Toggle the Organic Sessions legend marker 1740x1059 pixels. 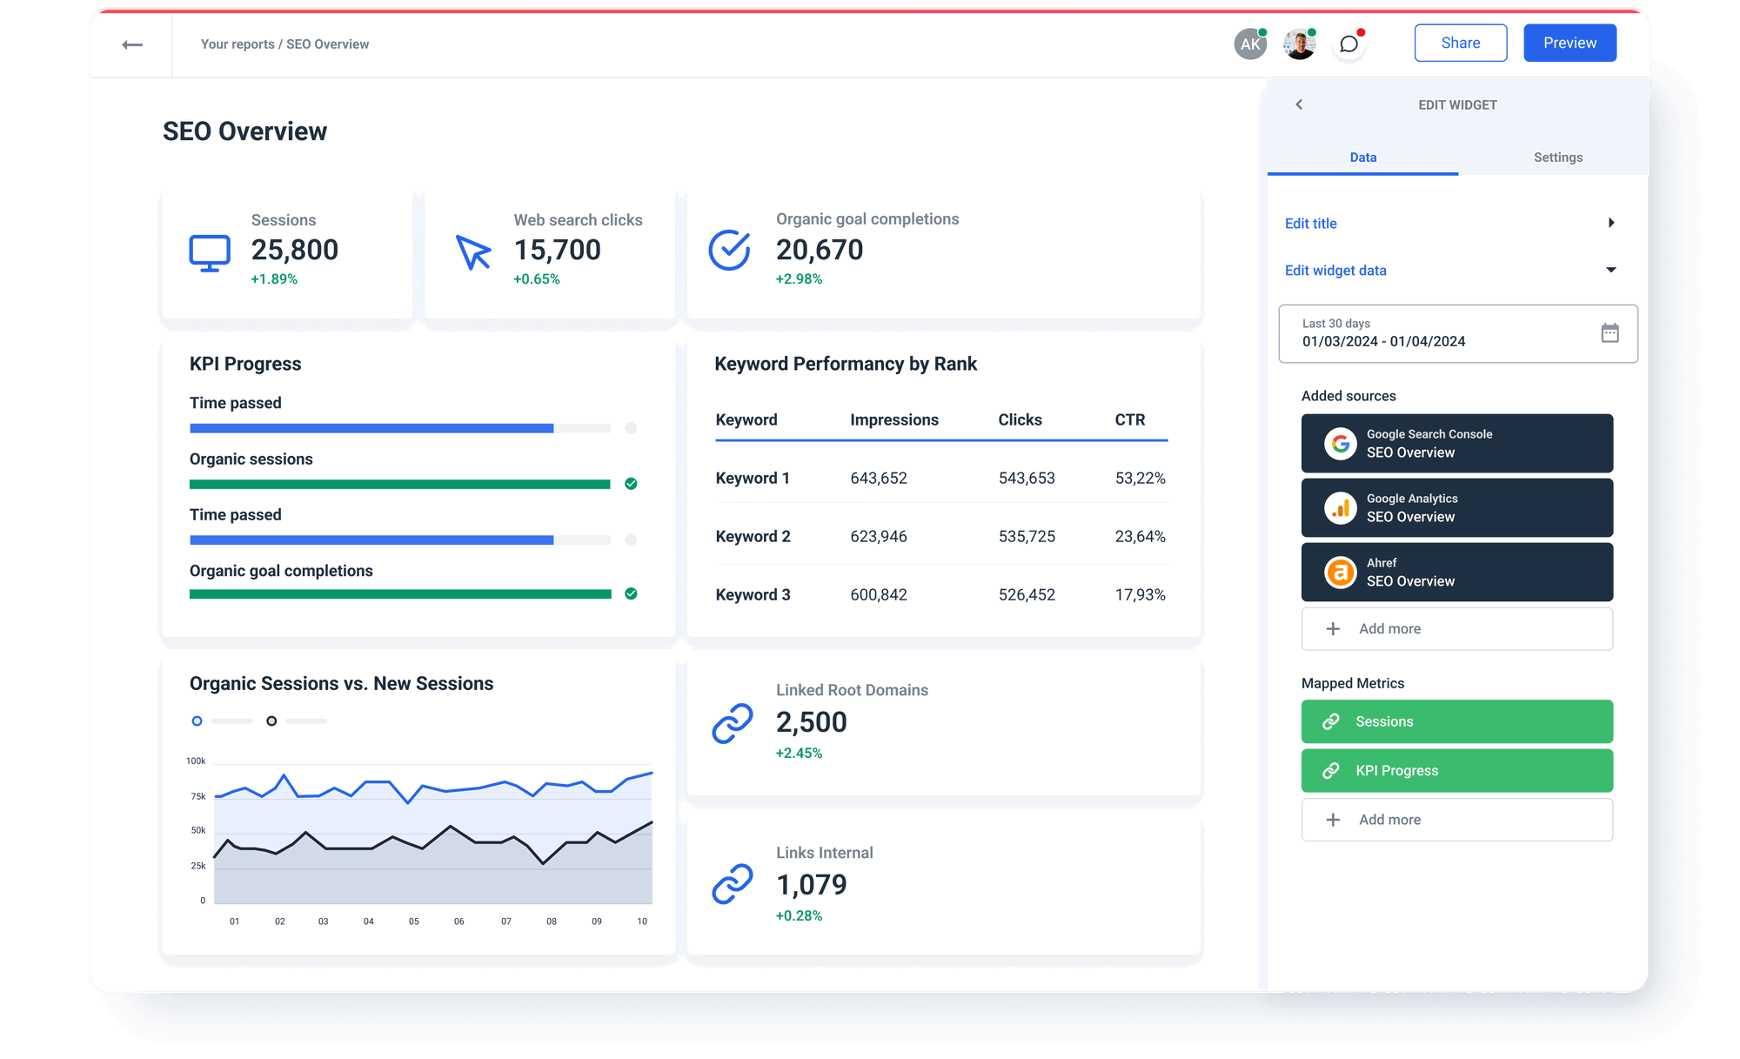tap(197, 721)
